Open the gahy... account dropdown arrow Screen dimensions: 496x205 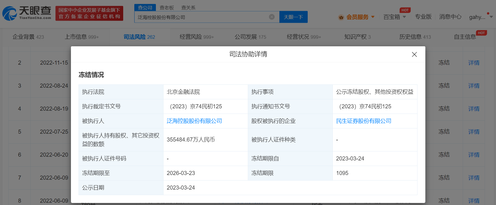tap(491, 17)
